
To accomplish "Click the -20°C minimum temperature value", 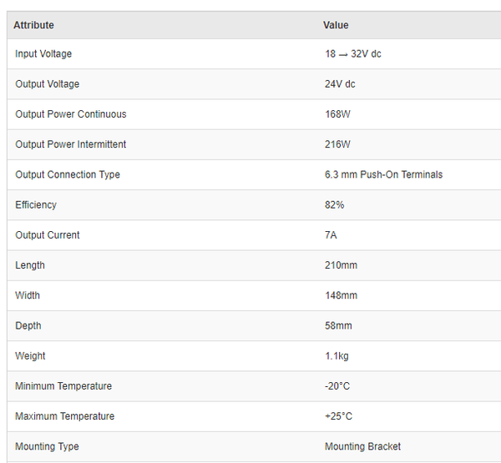I will point(338,386).
